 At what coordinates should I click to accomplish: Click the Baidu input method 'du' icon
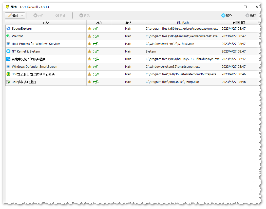(x=8, y=59)
